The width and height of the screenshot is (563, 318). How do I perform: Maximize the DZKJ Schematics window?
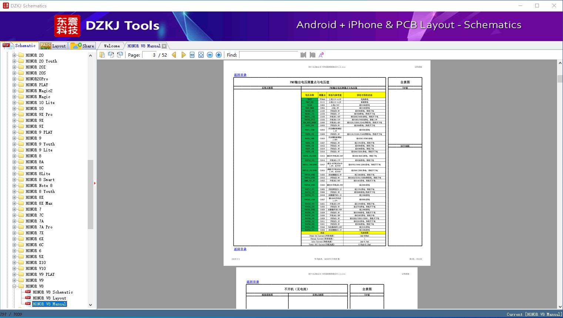coord(537,6)
